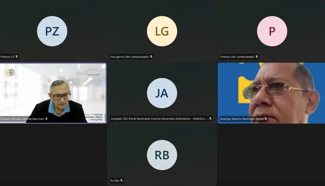The height and width of the screenshot is (186, 325).
Task: Select the PZ avatar circle
Action: tap(52, 31)
